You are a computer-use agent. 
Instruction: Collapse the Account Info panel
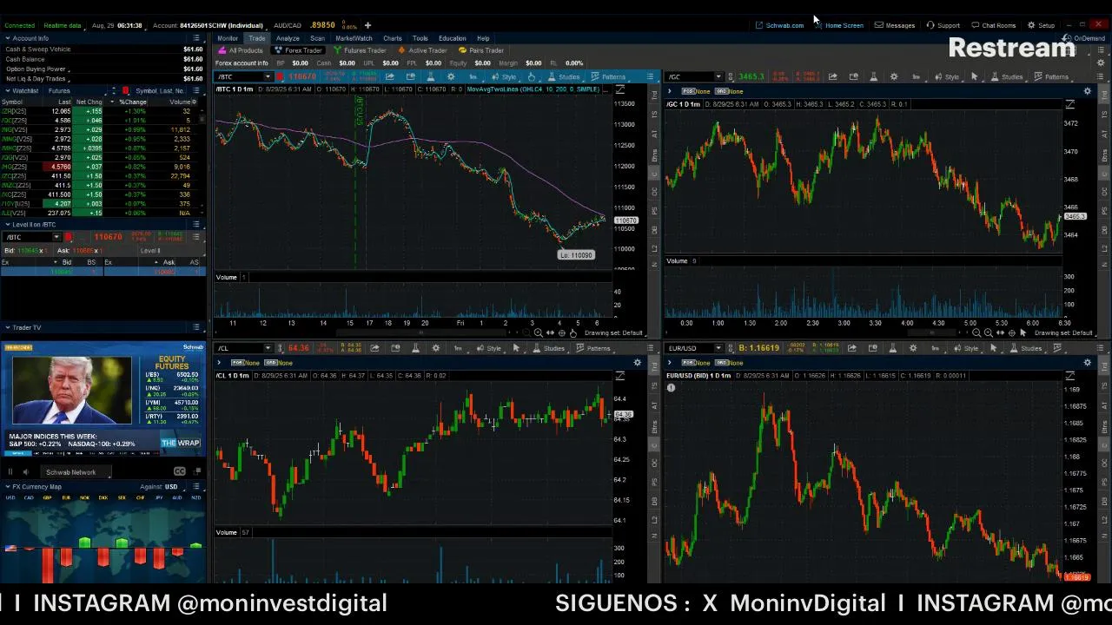tap(8, 38)
